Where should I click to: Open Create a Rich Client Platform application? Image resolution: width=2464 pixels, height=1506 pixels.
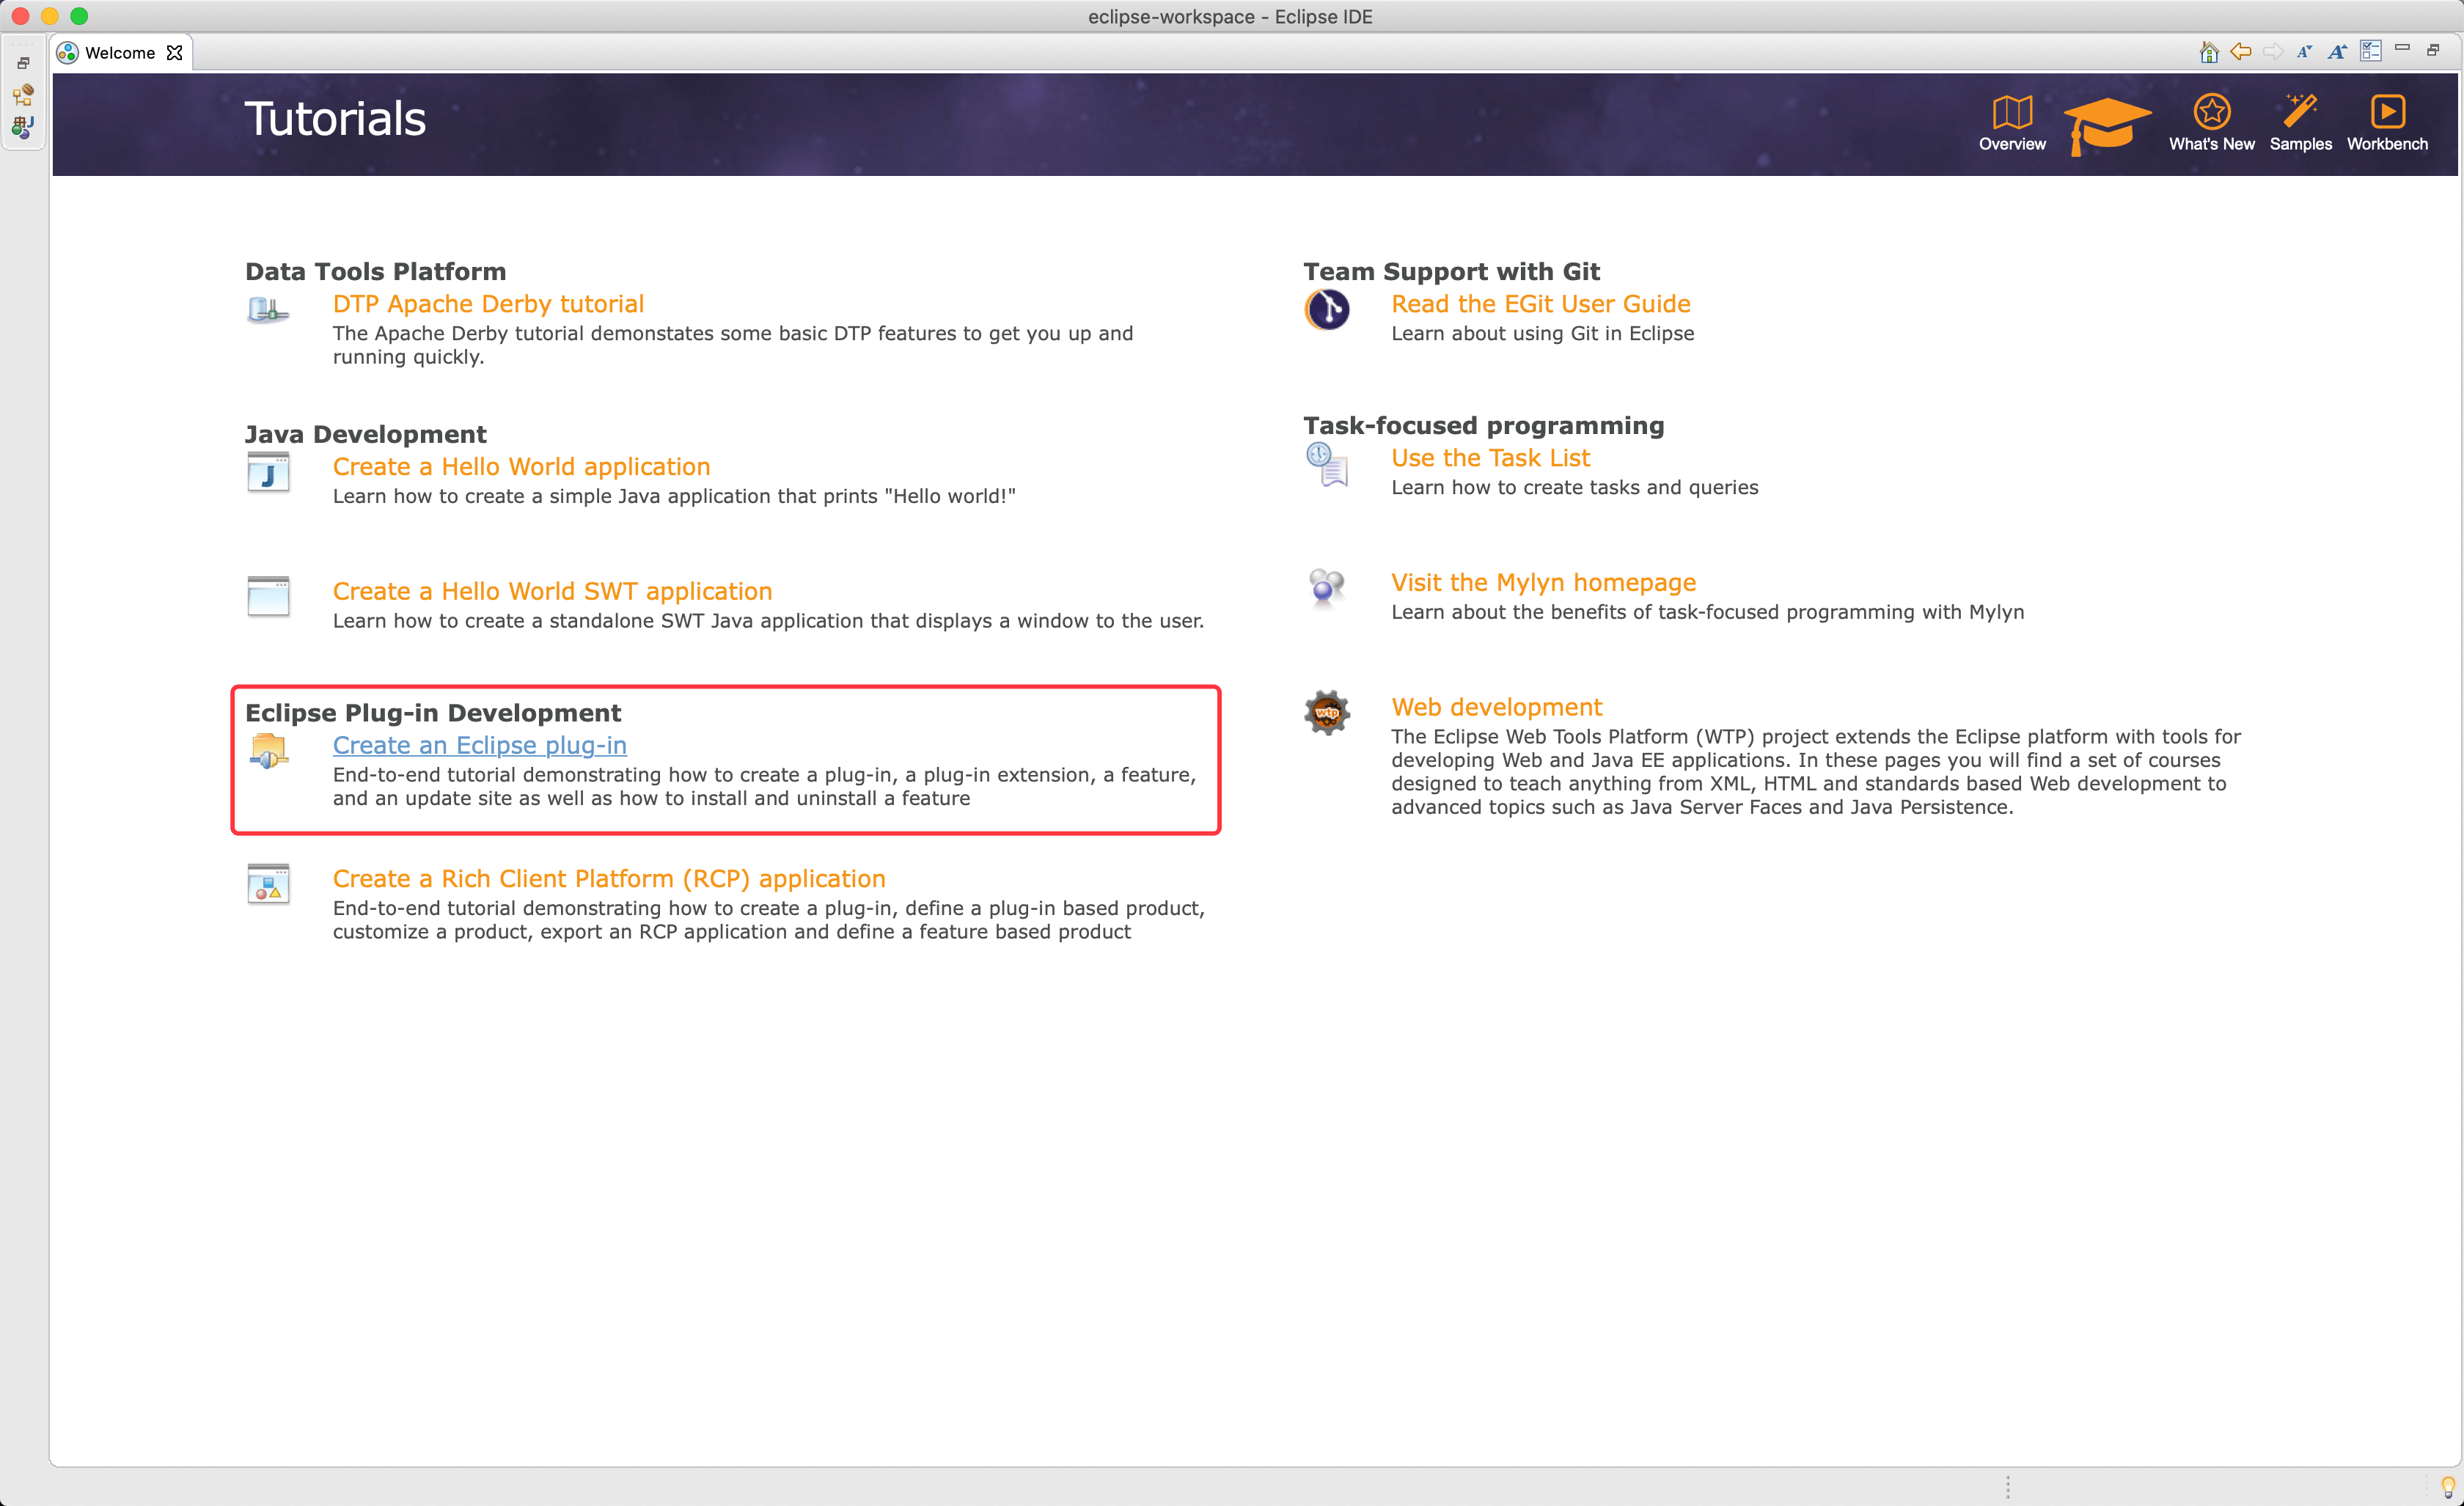coord(609,879)
